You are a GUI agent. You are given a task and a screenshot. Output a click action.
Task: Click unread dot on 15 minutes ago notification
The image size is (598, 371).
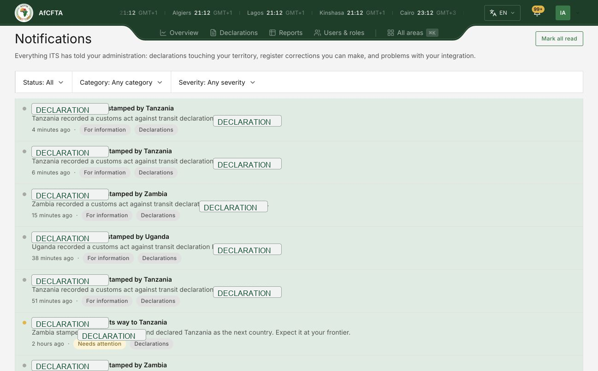(x=24, y=194)
